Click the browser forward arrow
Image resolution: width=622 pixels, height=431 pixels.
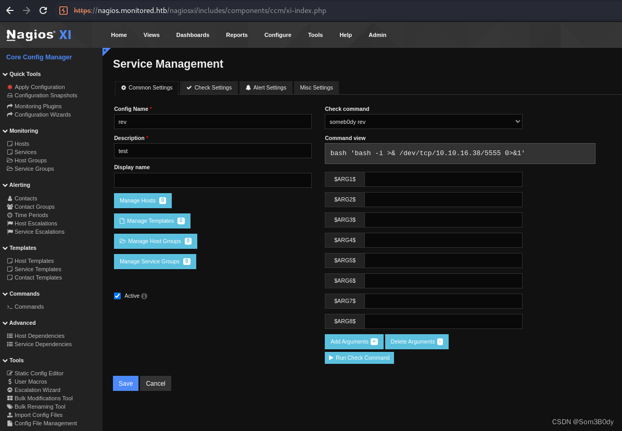point(27,11)
